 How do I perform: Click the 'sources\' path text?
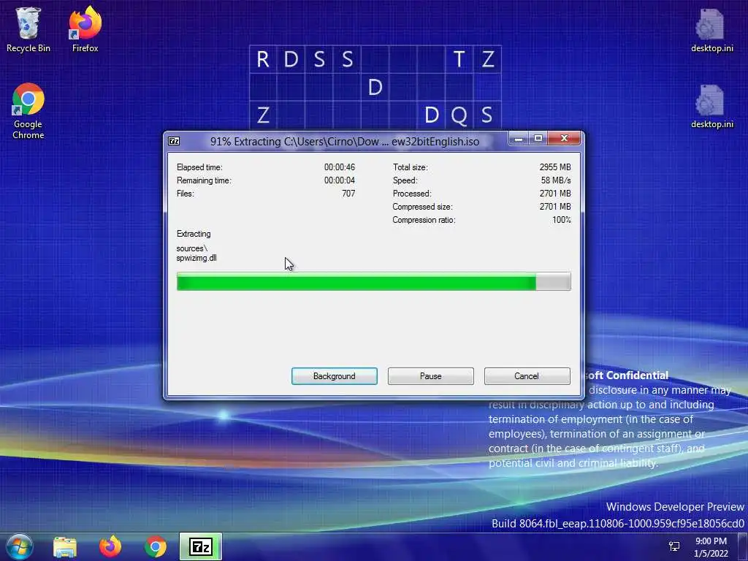tap(192, 248)
